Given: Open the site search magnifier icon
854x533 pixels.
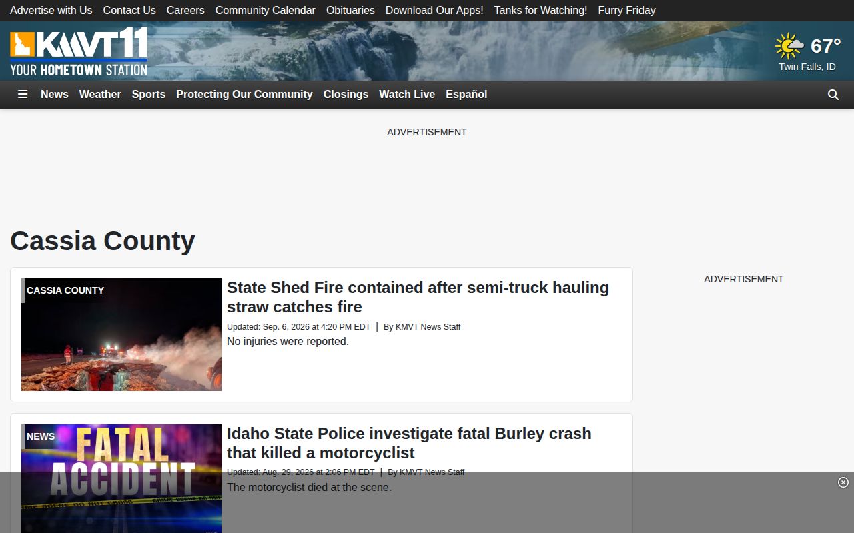Looking at the screenshot, I should [x=833, y=95].
